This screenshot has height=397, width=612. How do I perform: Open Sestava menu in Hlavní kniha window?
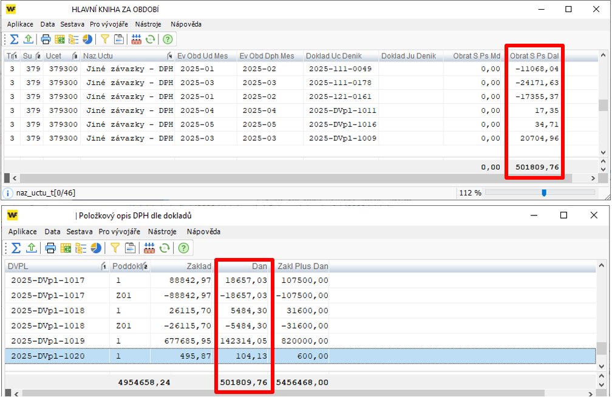coord(73,24)
